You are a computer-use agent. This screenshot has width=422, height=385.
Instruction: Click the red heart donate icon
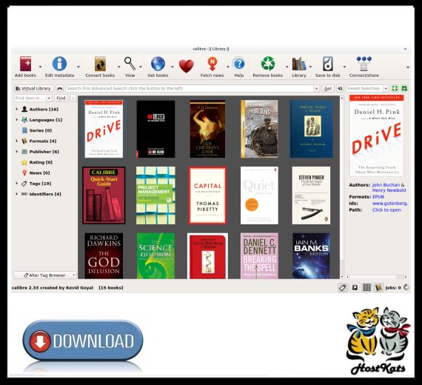click(x=187, y=66)
